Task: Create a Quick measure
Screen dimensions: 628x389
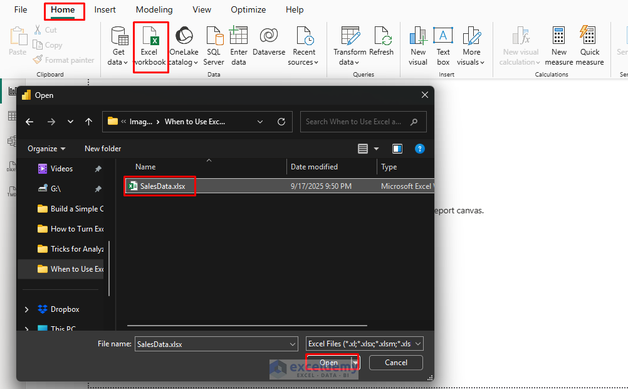Action: [x=590, y=46]
